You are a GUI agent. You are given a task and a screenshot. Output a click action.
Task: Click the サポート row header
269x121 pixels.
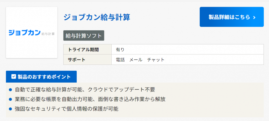pos(77,60)
